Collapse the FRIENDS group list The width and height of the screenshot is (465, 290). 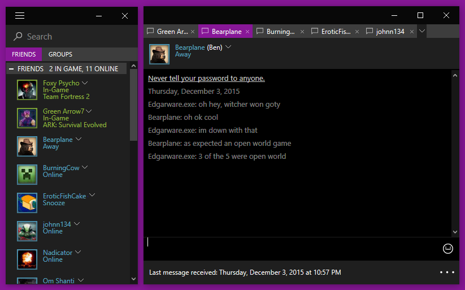coord(11,69)
